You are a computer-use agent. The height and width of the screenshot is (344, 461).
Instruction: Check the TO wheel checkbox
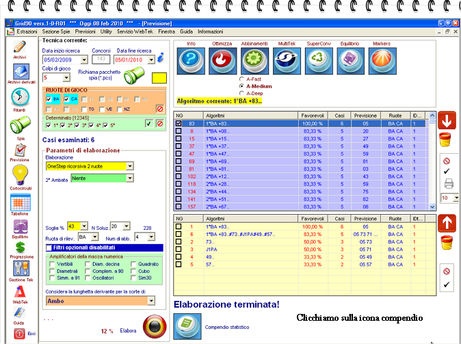[84, 109]
